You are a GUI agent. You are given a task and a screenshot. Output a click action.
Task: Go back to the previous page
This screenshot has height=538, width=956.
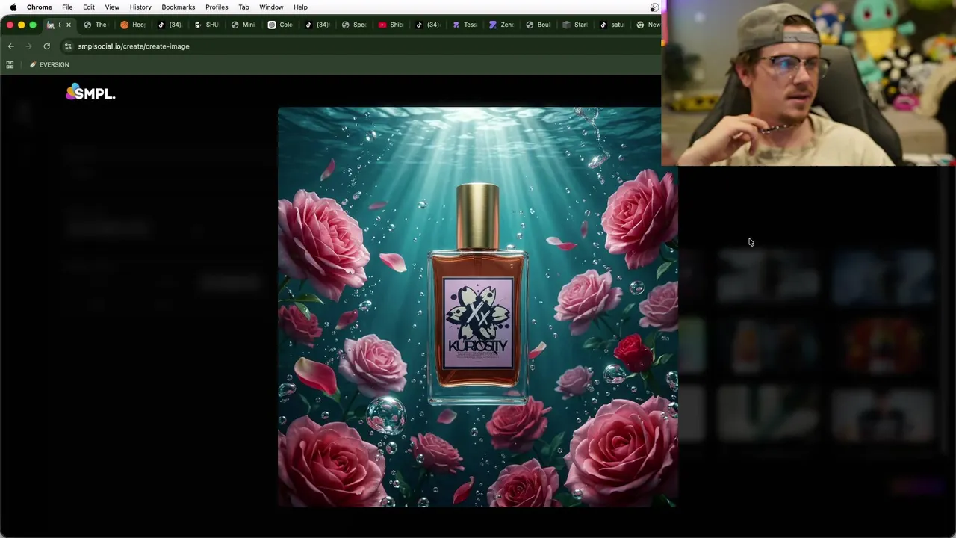(x=10, y=46)
